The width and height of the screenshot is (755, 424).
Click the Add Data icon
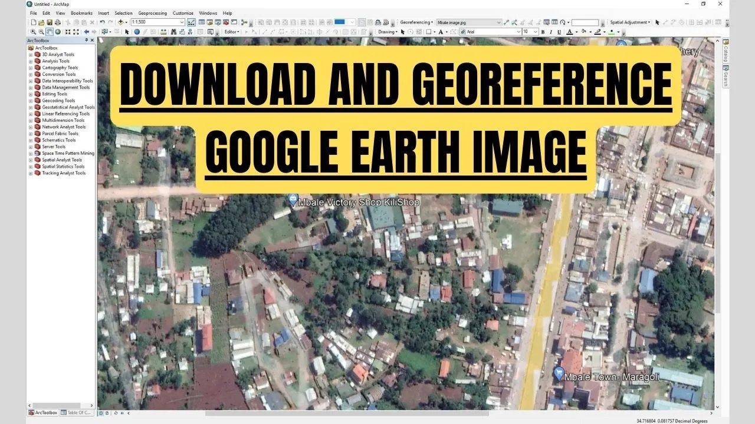pyautogui.click(x=120, y=22)
